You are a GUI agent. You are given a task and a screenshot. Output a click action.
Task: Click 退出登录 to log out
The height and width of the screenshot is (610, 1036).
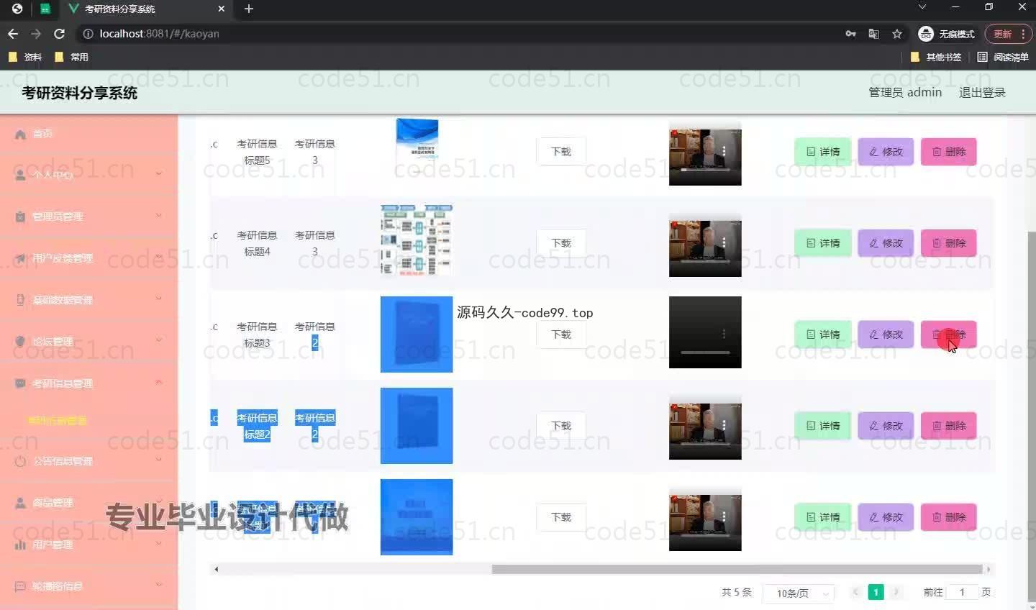982,92
